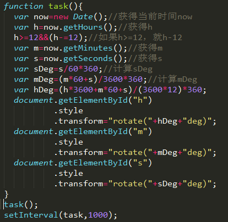Click the 1000 value in setInterval
Image resolution: width=228 pixels, height=222 pixels.
98,215
